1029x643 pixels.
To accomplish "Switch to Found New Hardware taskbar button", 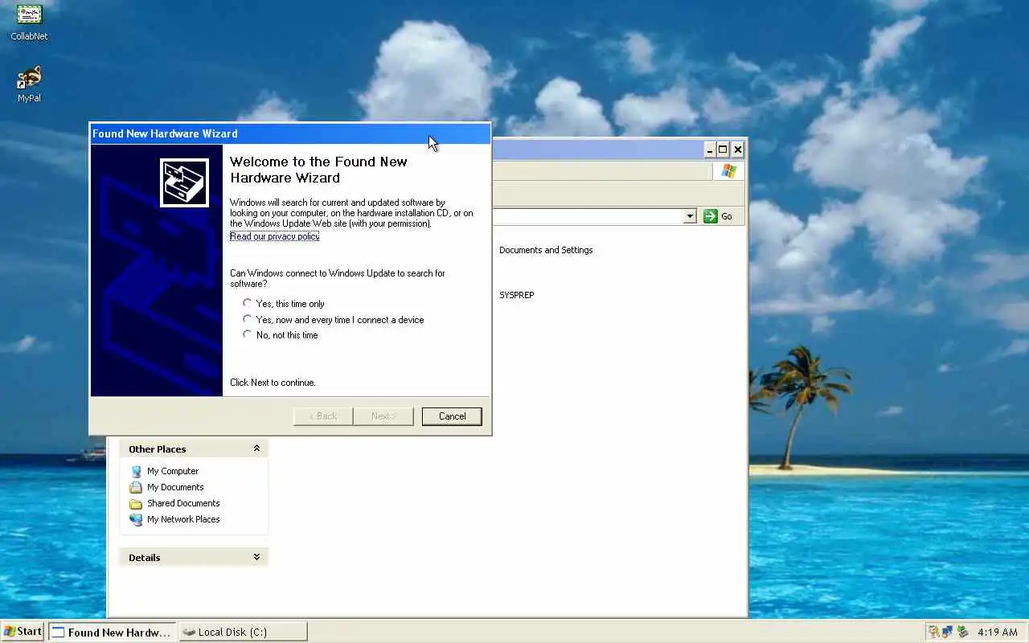I will [113, 633].
